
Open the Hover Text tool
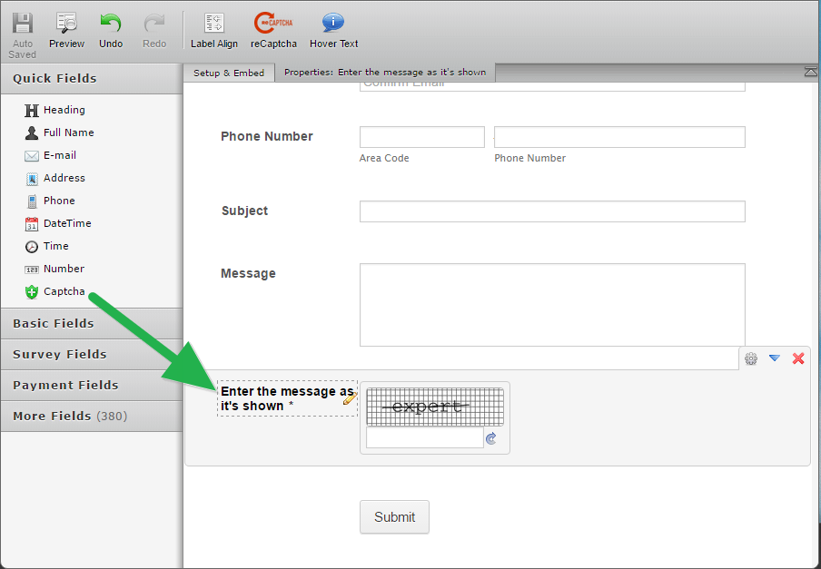tap(333, 30)
